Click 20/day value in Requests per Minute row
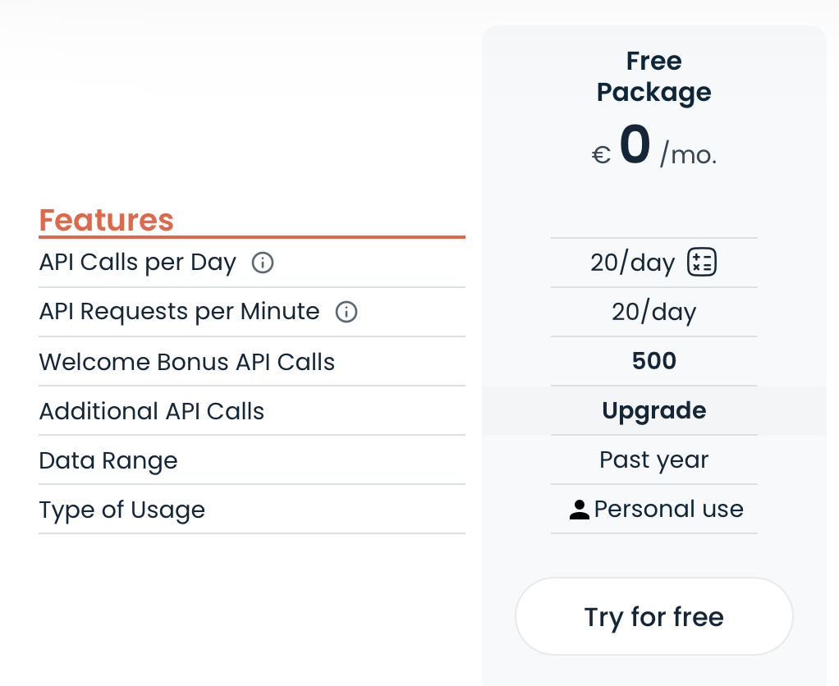Viewport: 839px width, 686px height. point(654,312)
